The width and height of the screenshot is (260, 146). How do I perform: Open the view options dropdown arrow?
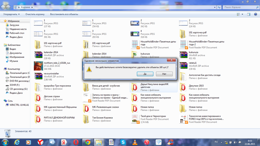tap(242, 14)
